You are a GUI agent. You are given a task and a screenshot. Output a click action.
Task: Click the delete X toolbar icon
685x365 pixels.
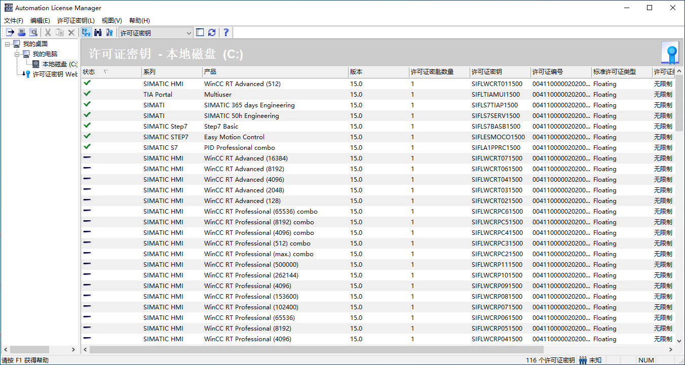tap(71, 32)
